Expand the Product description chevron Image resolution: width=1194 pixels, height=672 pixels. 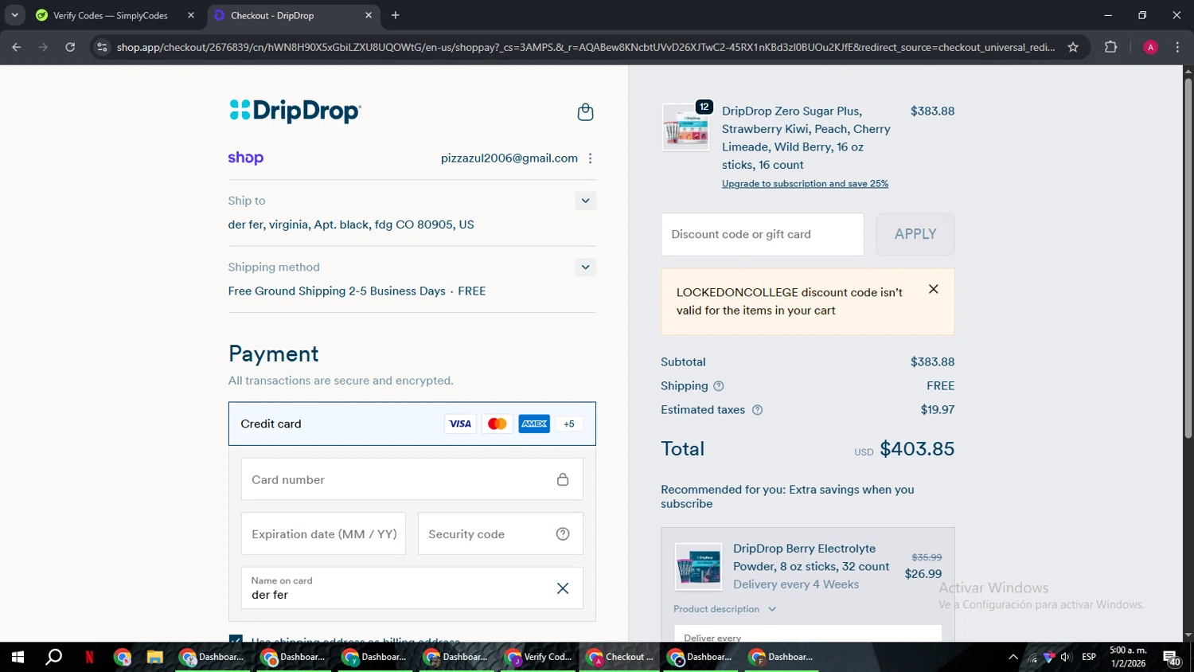tap(771, 609)
